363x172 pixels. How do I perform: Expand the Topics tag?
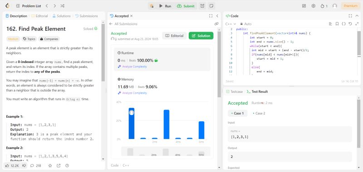pos(29,39)
